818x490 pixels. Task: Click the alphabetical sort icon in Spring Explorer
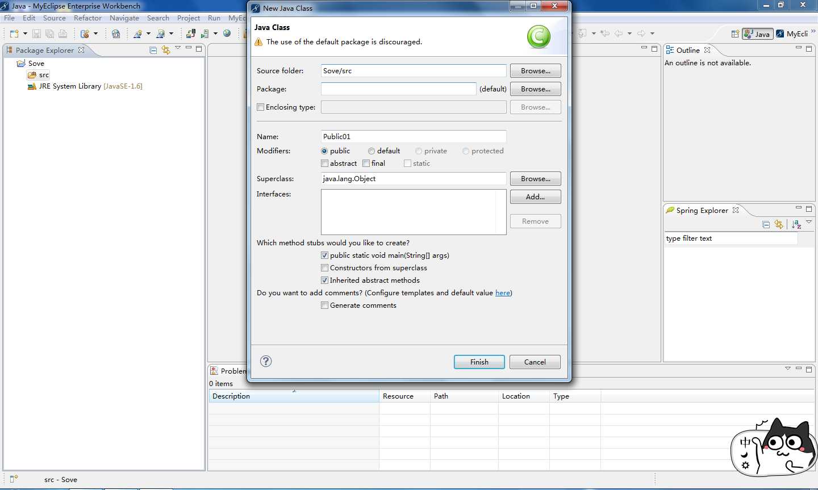click(796, 224)
